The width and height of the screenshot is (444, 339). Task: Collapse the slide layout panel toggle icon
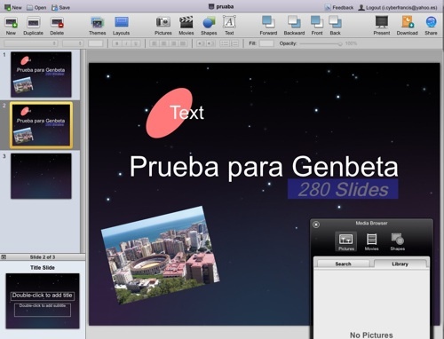[x=4, y=257]
